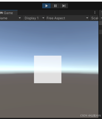Click the Scale slider label
Image resolution: width=102 pixels, height=119 pixels.
click(95, 18)
